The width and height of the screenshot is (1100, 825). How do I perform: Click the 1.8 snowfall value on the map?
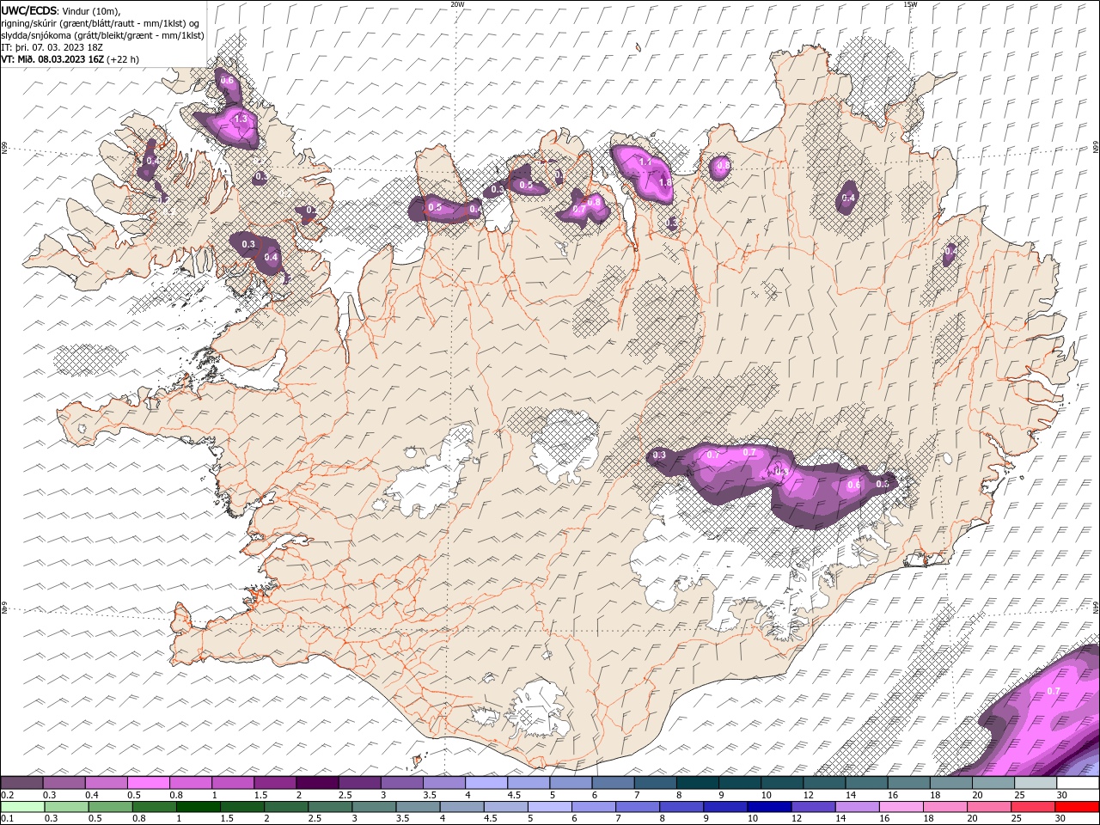tap(663, 182)
